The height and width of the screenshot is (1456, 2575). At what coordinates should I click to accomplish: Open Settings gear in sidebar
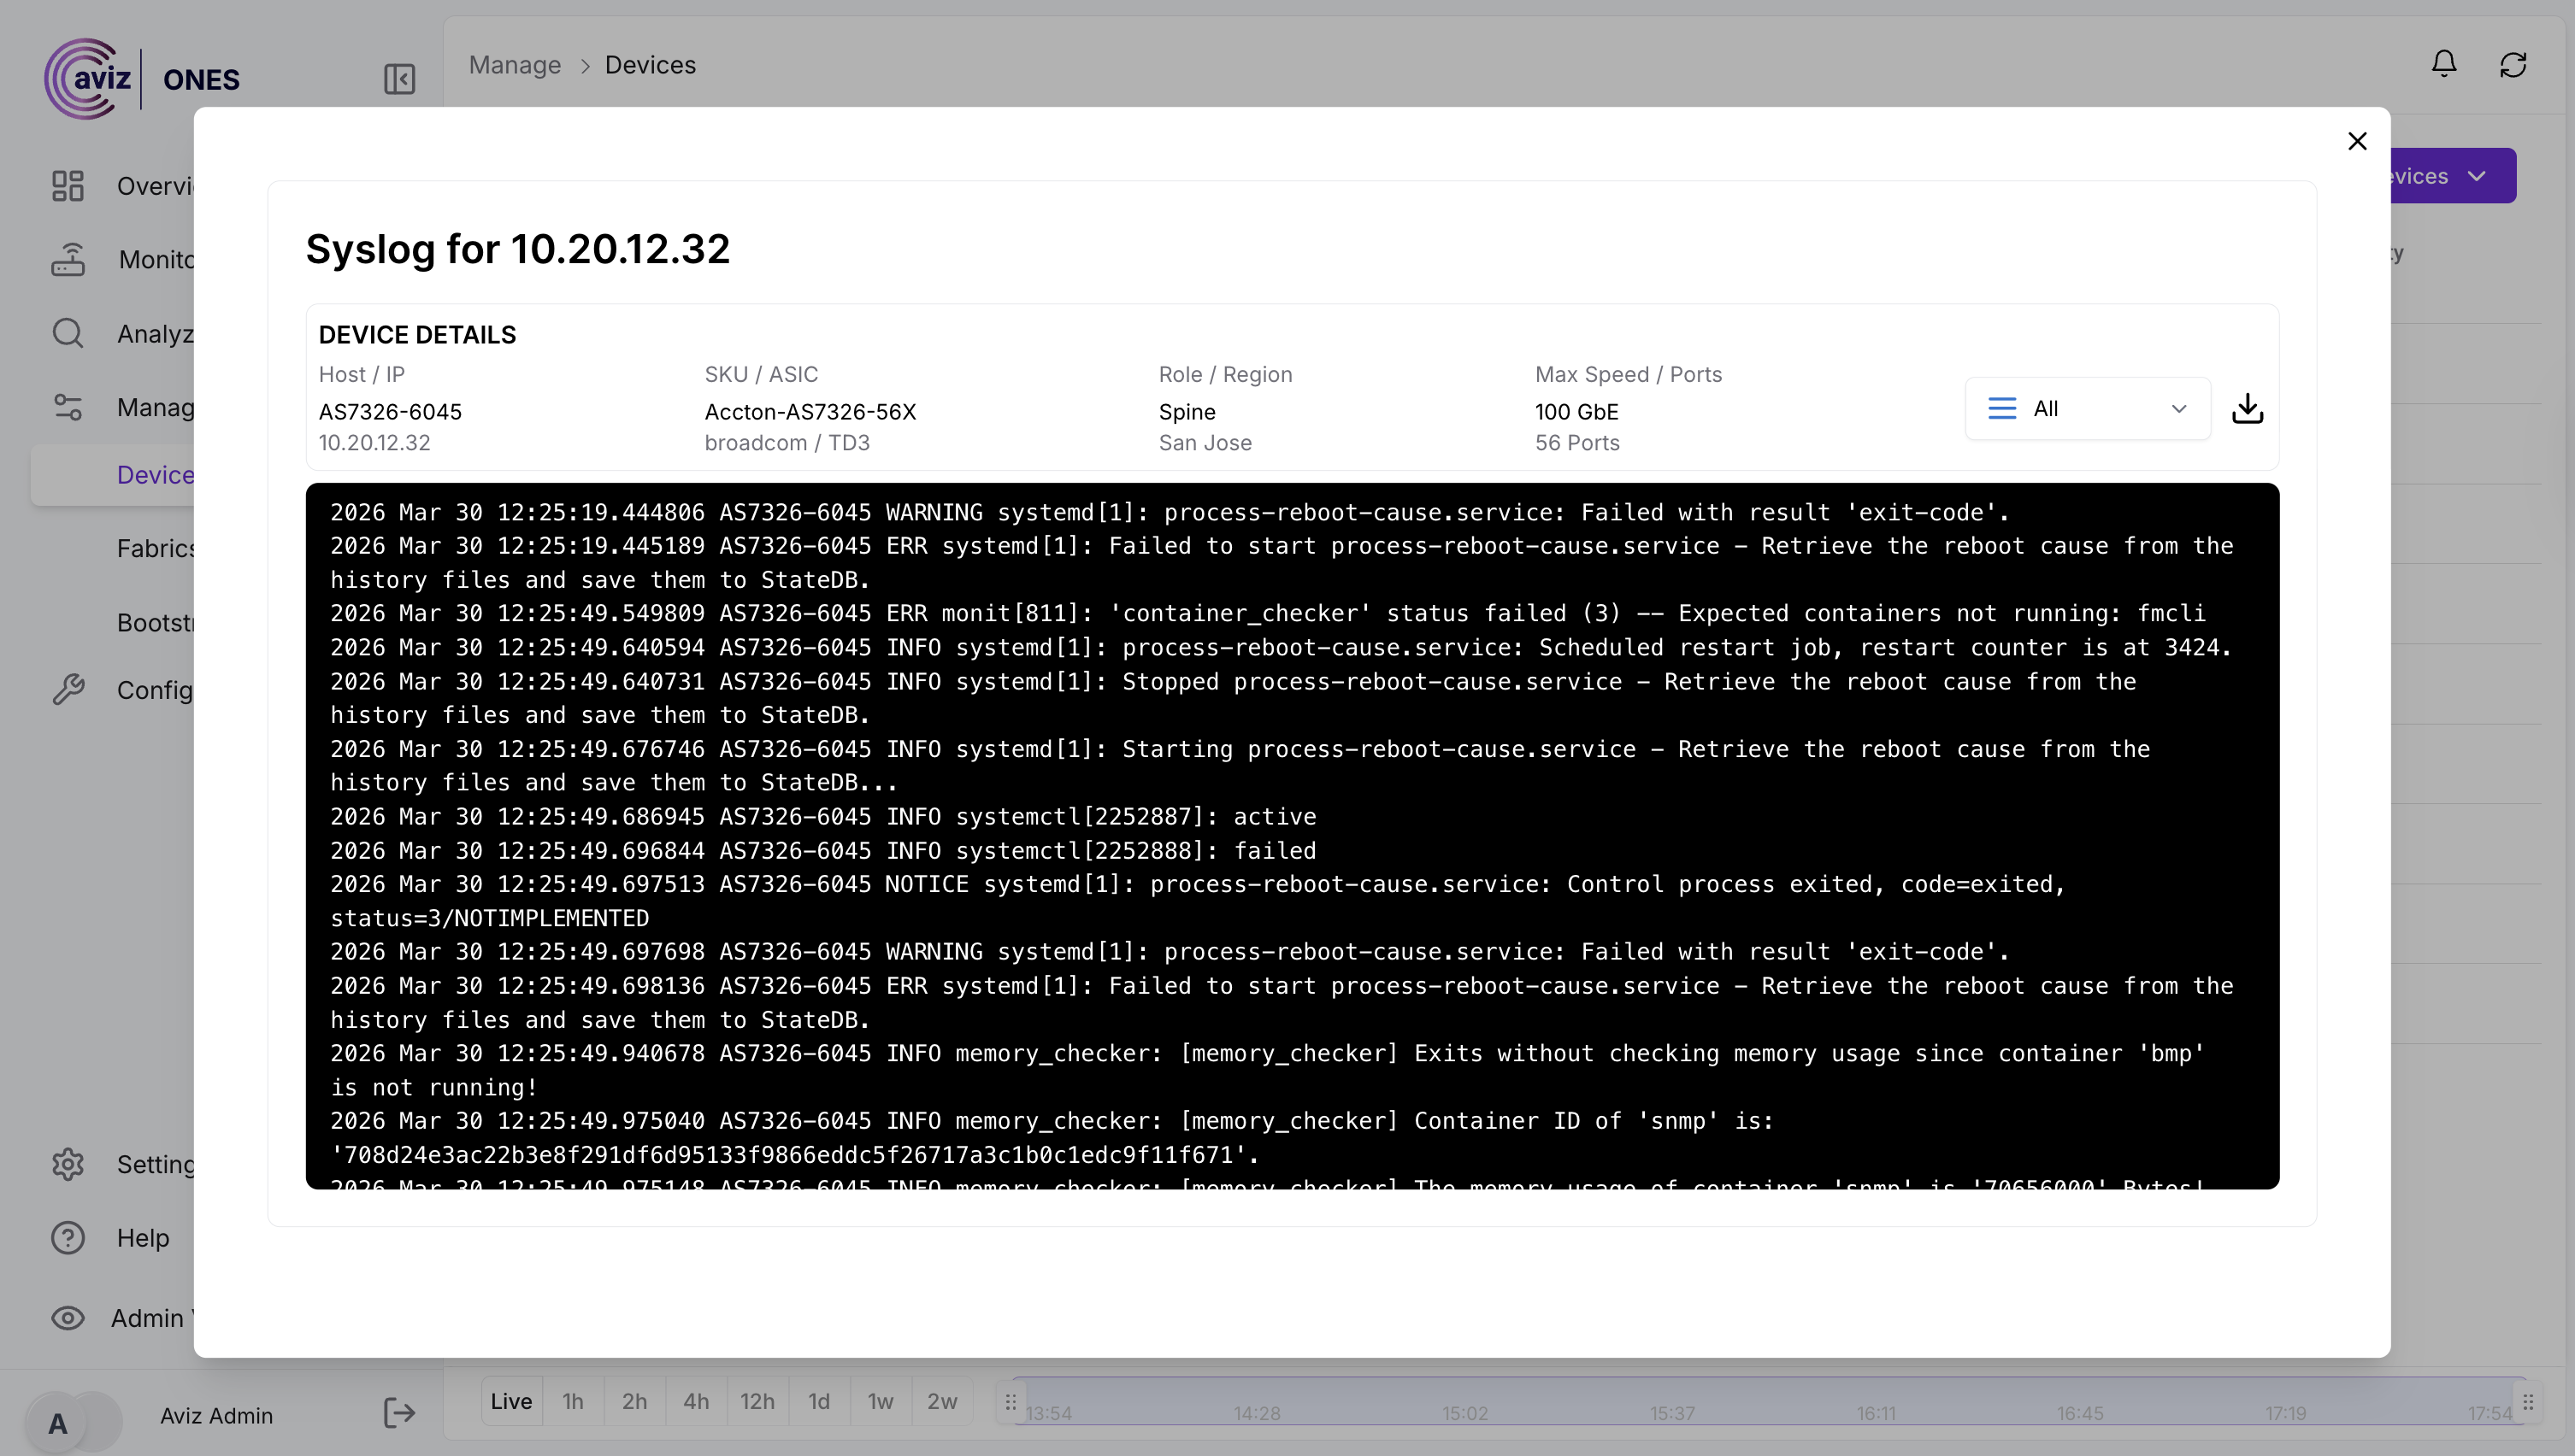[68, 1164]
